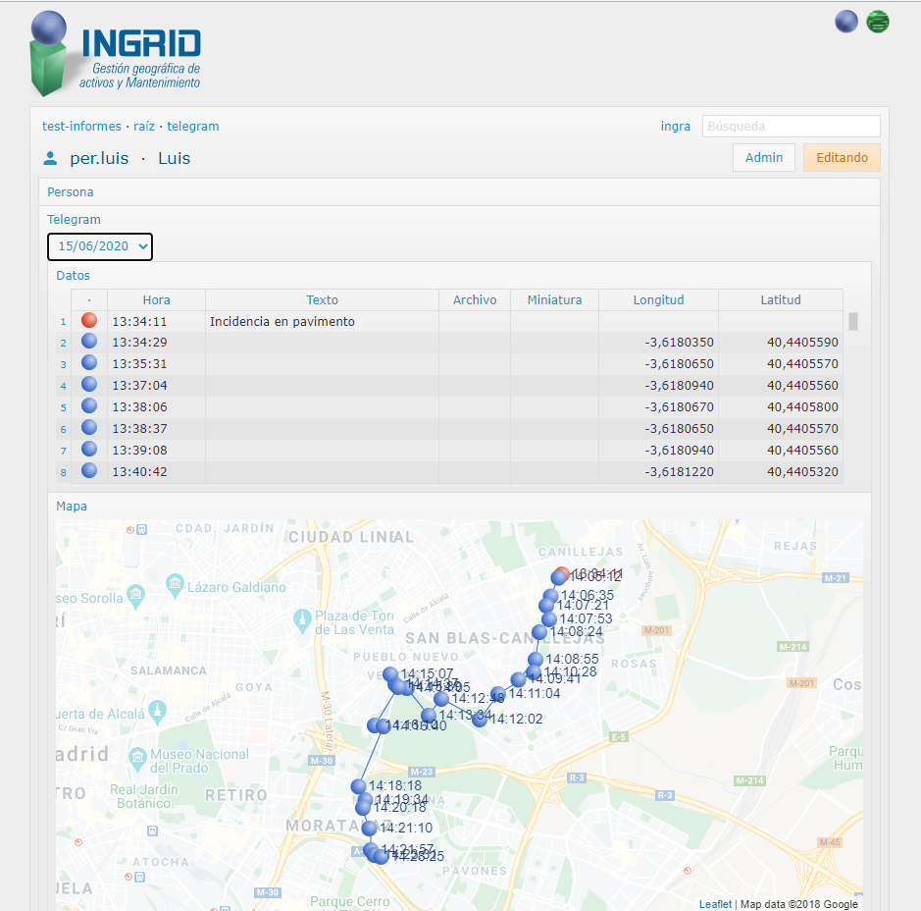Open the 15/06/2020 date dropdown
Screen dimensions: 921x911
[100, 246]
